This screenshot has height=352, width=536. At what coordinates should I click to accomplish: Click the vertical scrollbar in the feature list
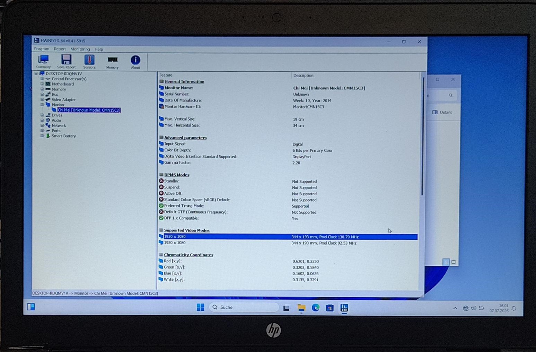(422, 137)
